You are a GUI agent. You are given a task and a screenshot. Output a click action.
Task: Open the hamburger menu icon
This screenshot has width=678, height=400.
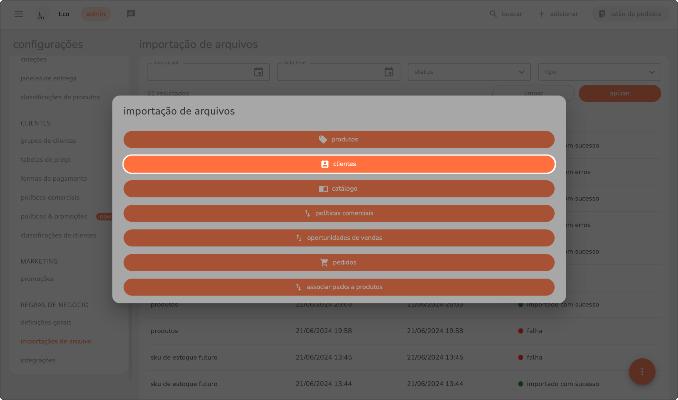pyautogui.click(x=19, y=14)
